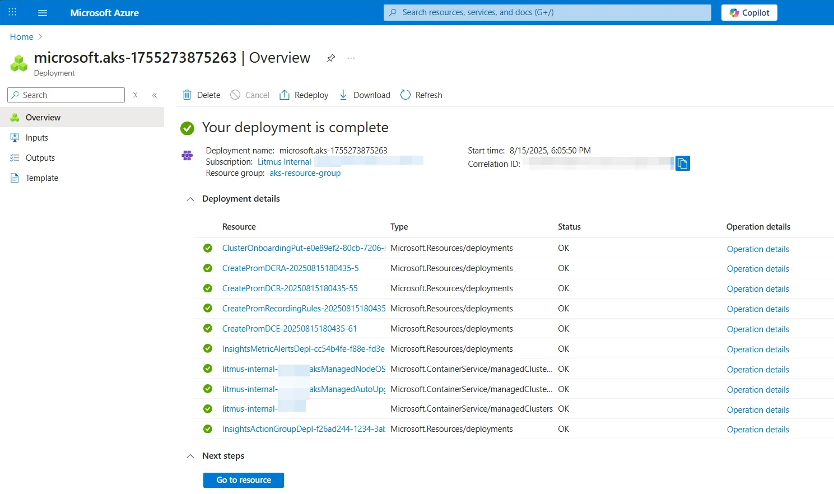The image size is (834, 494).
Task: Open the InsightsActionGroupDepl resource link
Action: [x=304, y=429]
